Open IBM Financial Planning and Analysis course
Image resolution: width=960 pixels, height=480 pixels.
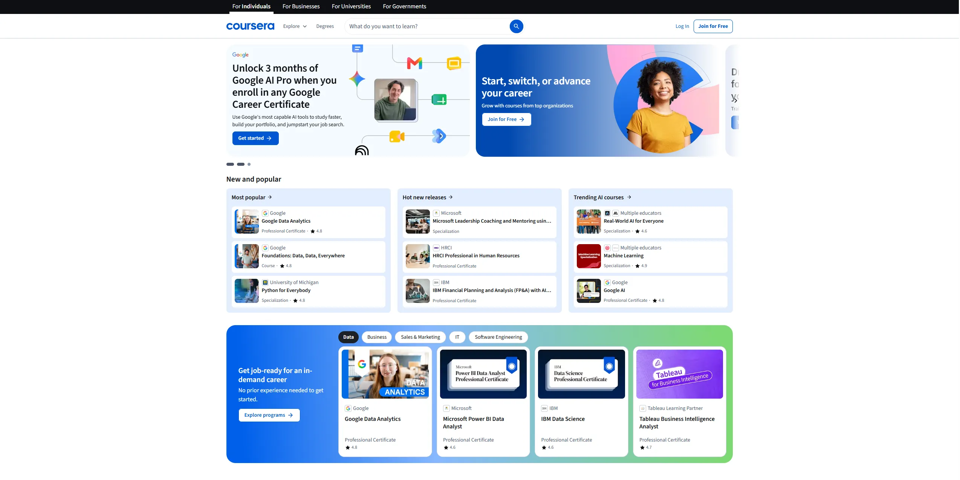(x=479, y=291)
